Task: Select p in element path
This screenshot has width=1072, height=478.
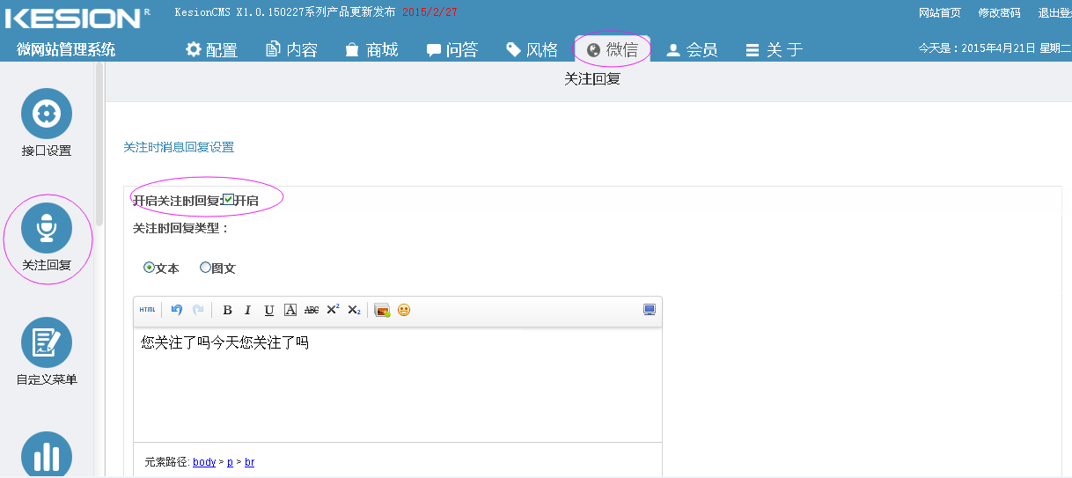Action: (230, 462)
